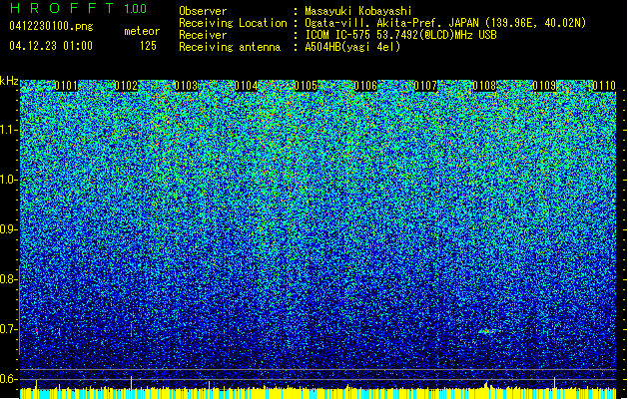This screenshot has width=628, height=399.
Task: Click the 'Receiver' field label
Action: point(203,35)
